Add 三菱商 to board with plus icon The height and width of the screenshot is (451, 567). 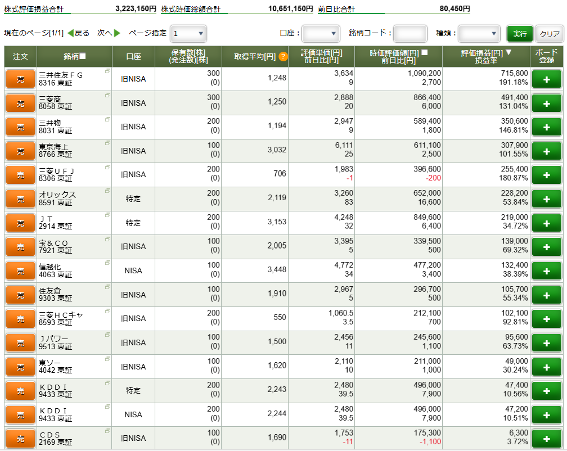click(546, 103)
